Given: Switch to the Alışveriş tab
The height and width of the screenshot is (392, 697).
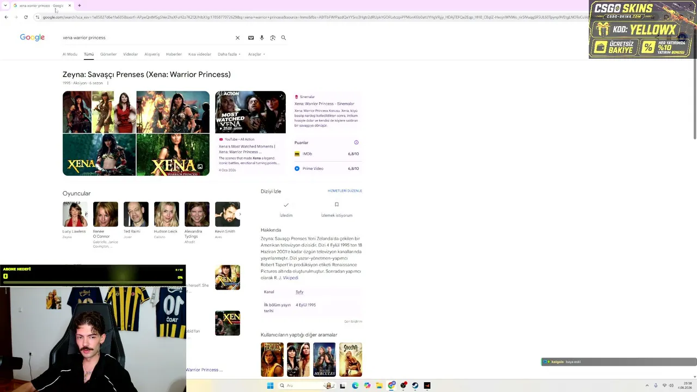Looking at the screenshot, I should (152, 54).
